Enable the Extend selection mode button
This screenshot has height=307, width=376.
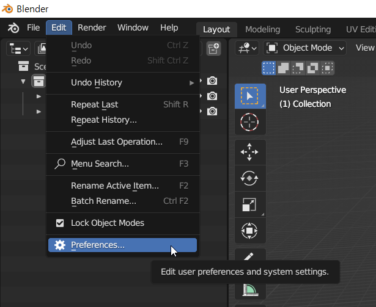click(284, 68)
